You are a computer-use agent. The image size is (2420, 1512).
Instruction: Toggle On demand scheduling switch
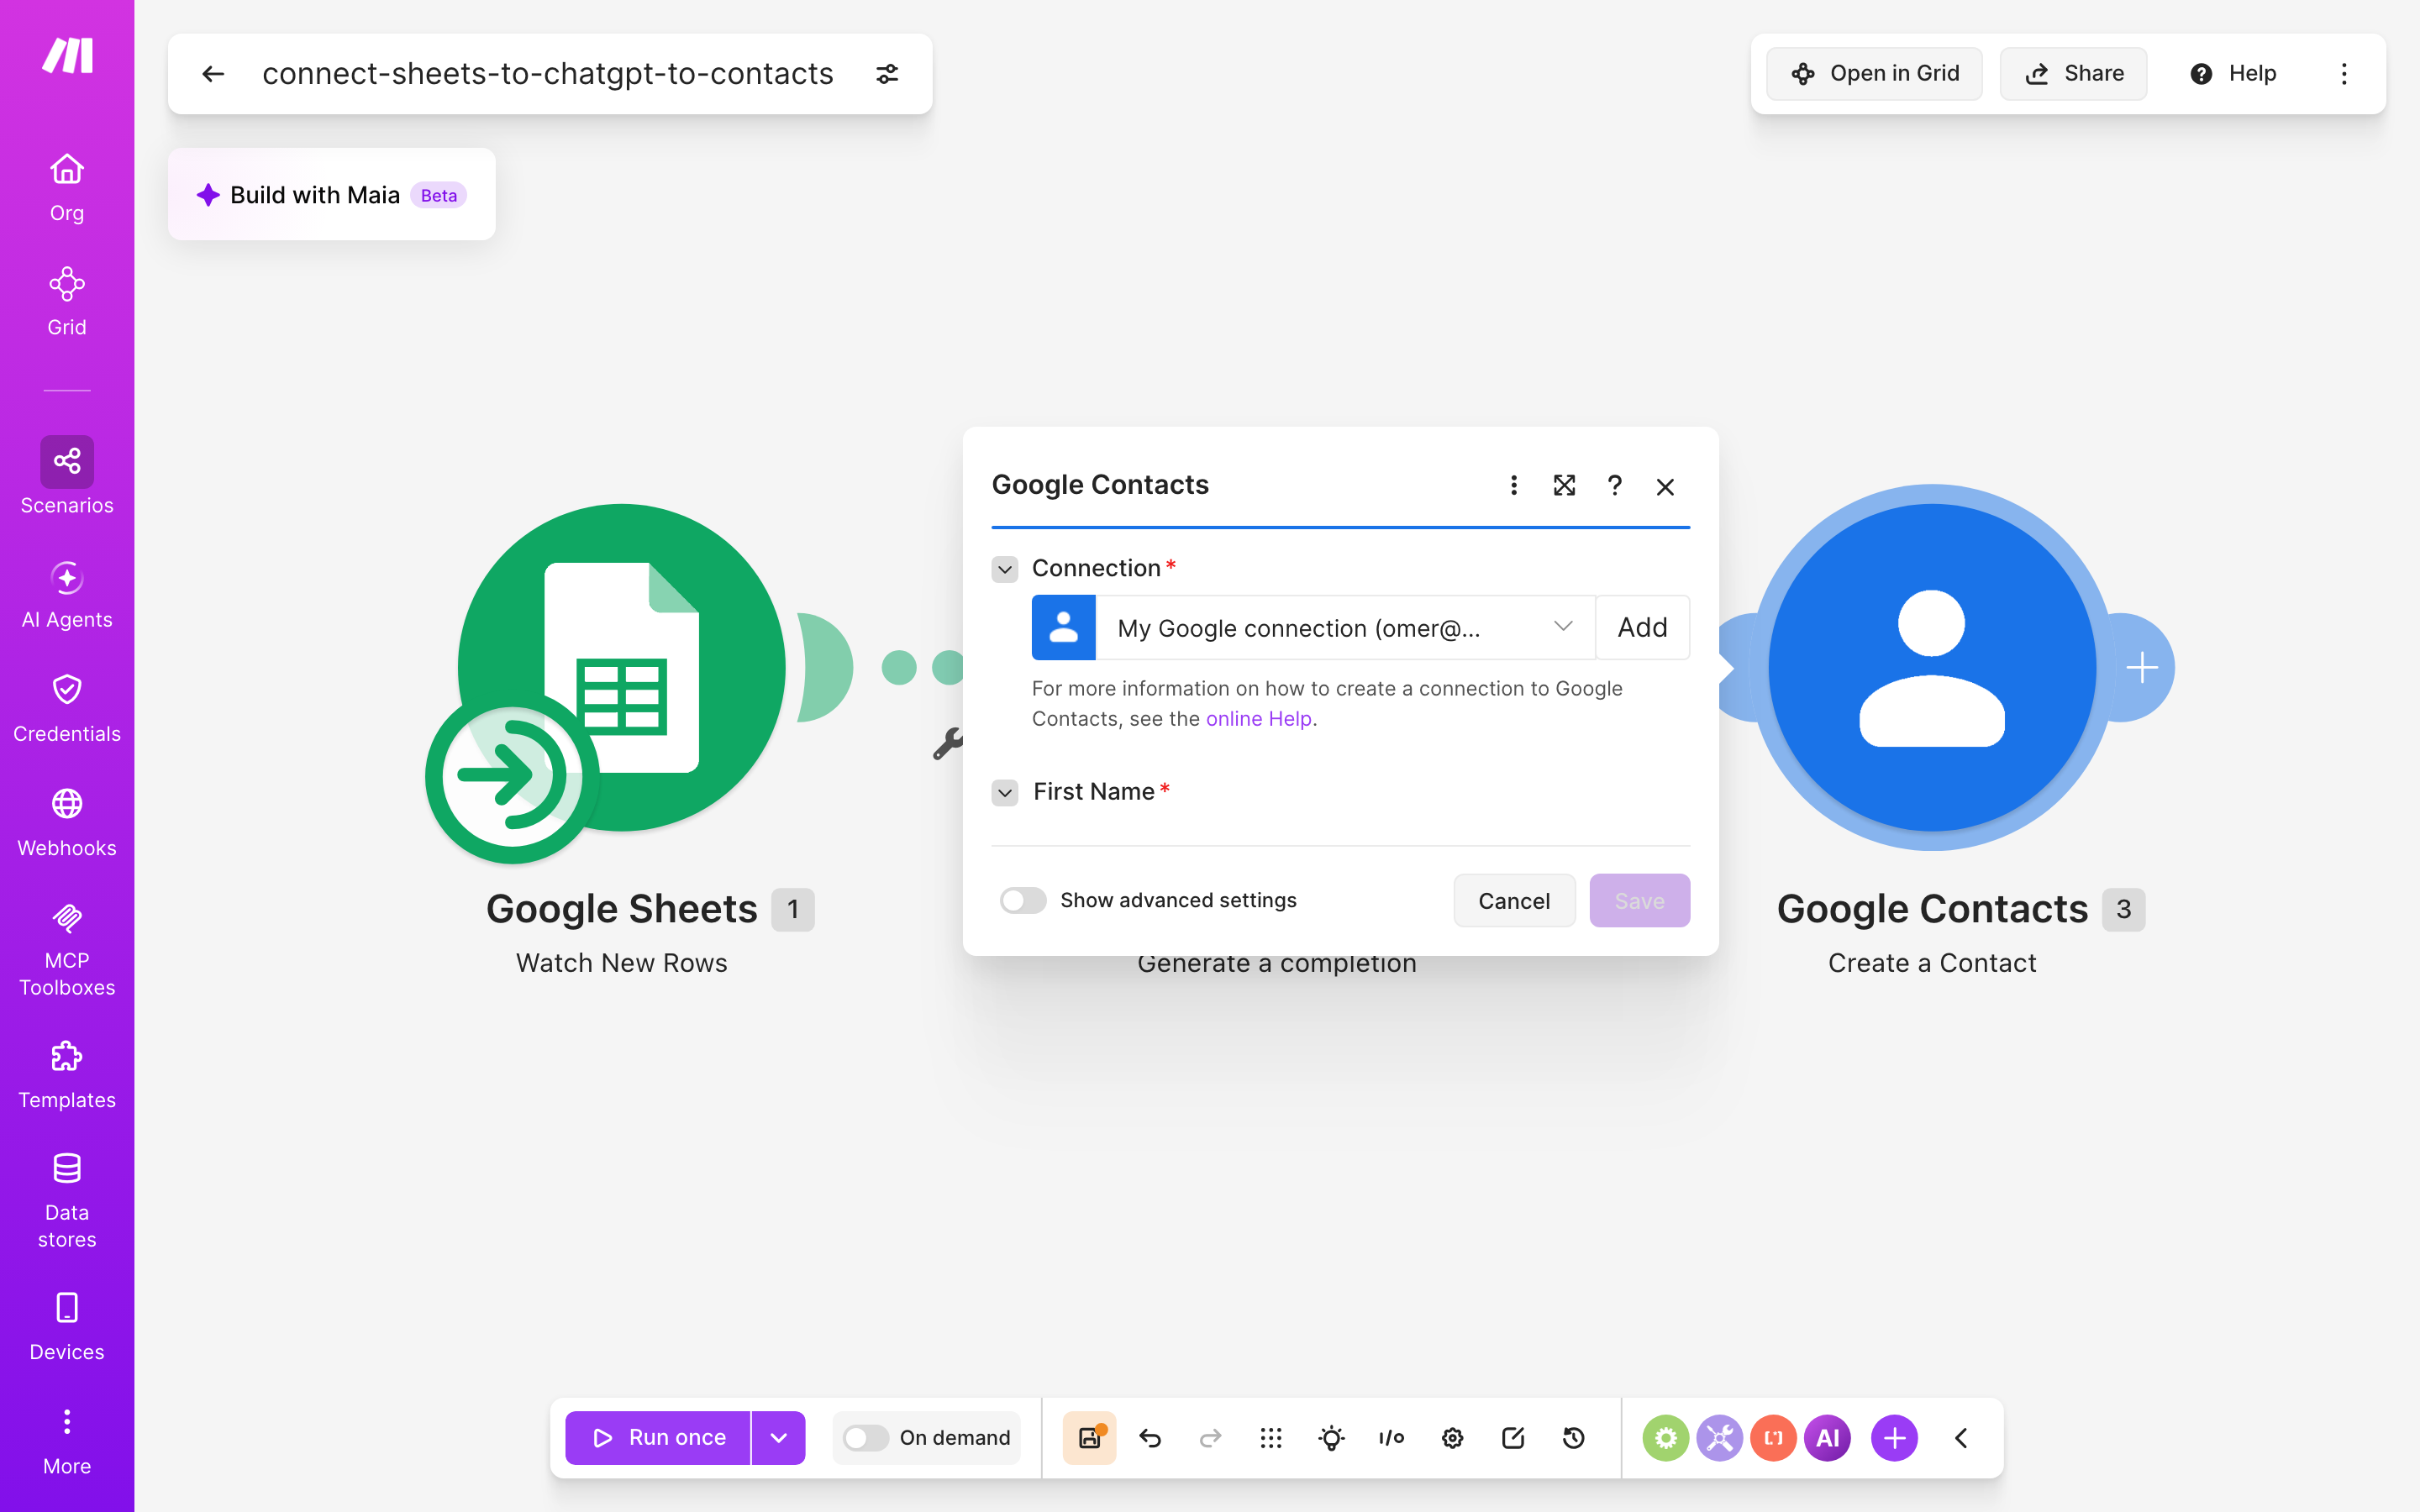[866, 1438]
